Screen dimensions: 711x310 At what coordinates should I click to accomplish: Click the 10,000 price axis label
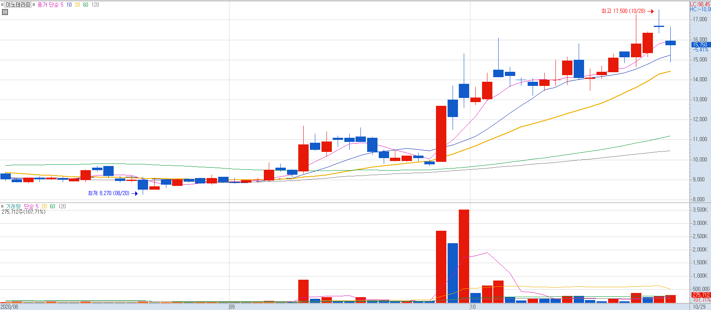(700, 159)
